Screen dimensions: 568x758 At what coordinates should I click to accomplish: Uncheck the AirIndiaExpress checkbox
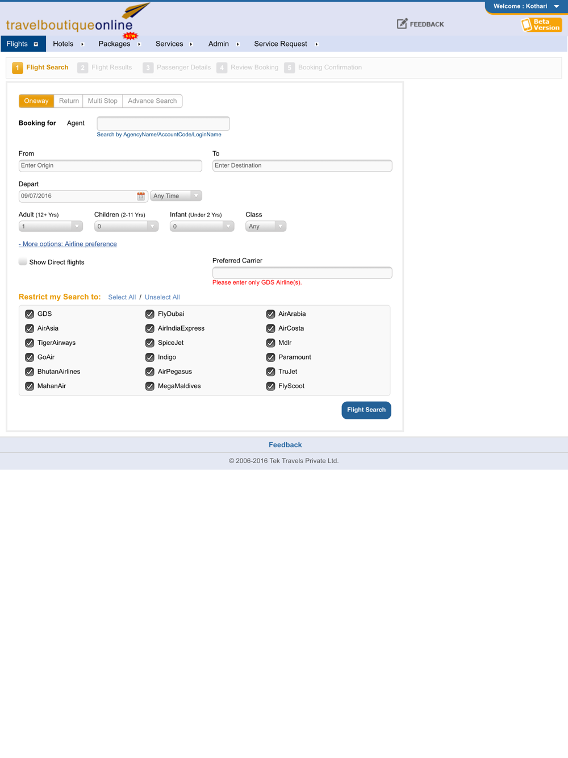point(150,328)
